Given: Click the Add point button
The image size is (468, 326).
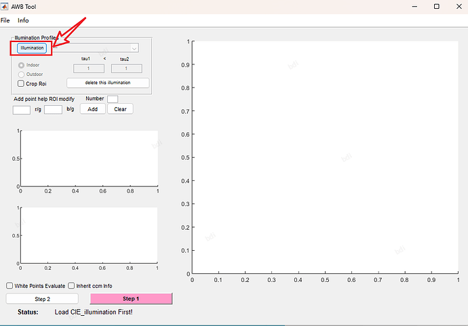Looking at the screenshot, I should [92, 109].
